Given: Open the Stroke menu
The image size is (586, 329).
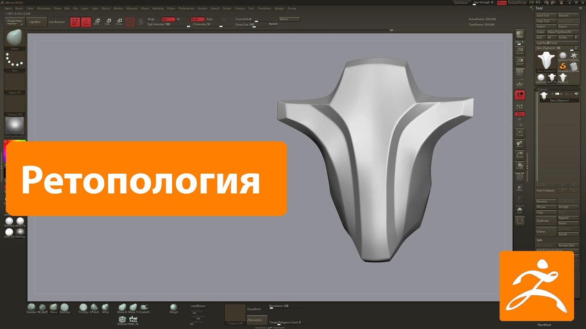Looking at the screenshot, I should [227, 8].
